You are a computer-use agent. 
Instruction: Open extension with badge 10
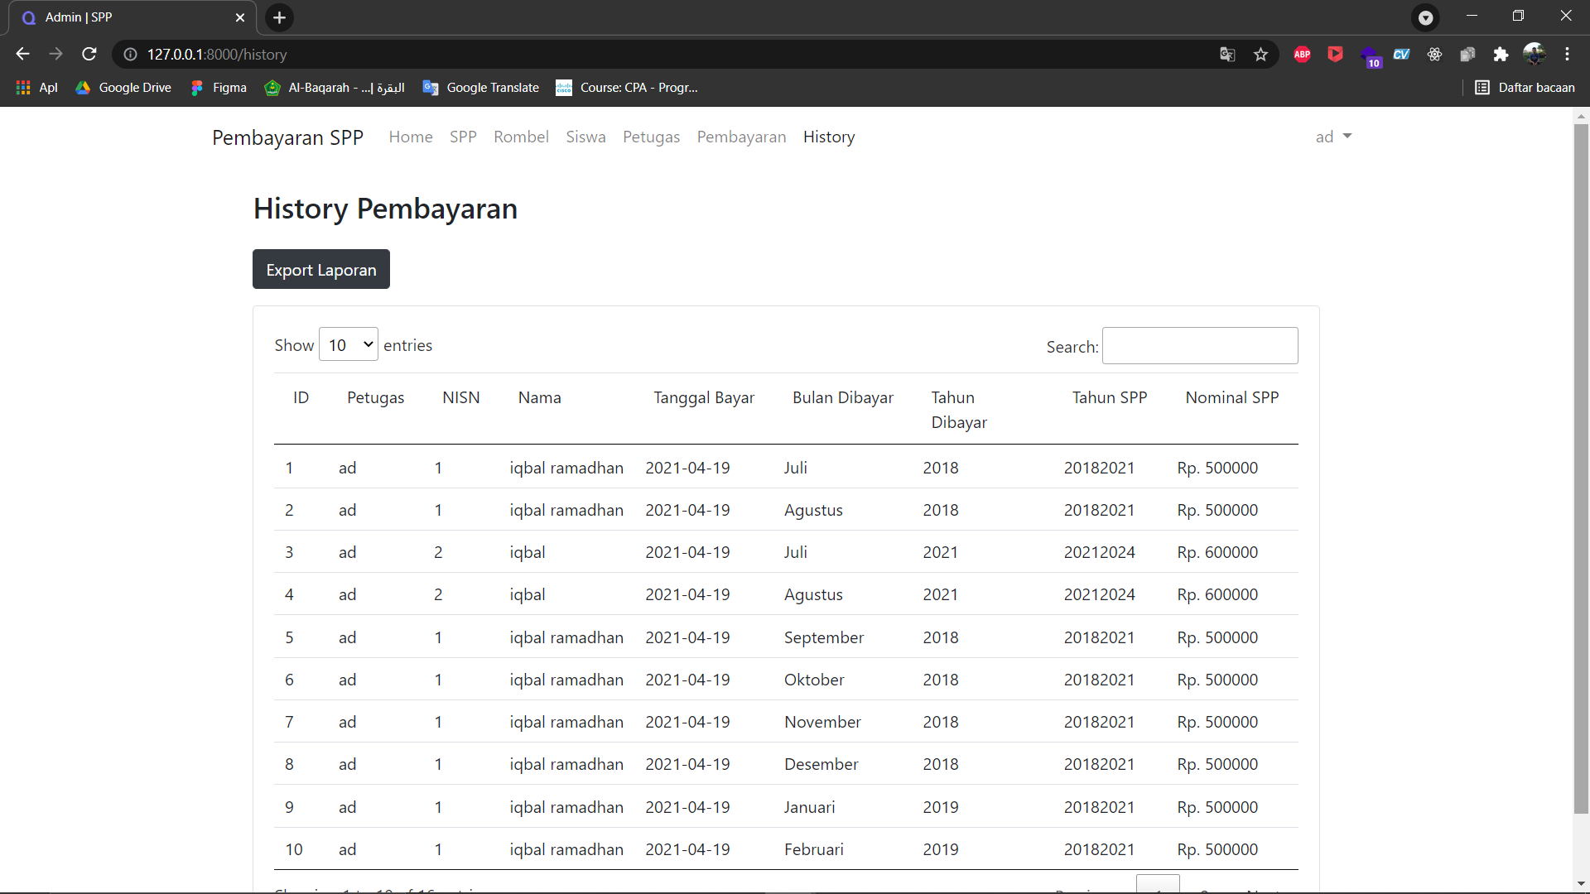1370,56
